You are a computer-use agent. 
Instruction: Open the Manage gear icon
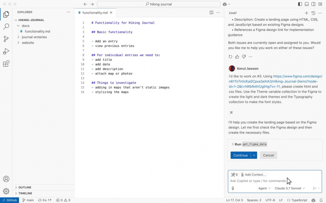(x=6, y=191)
